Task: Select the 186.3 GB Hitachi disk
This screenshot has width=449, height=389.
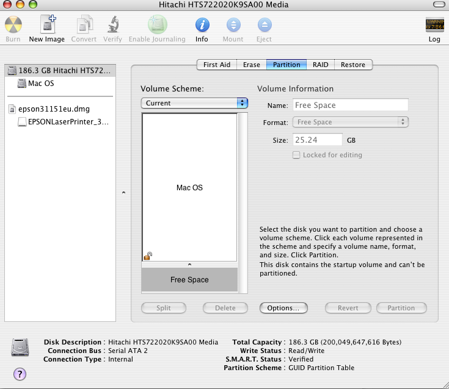Action: [60, 70]
